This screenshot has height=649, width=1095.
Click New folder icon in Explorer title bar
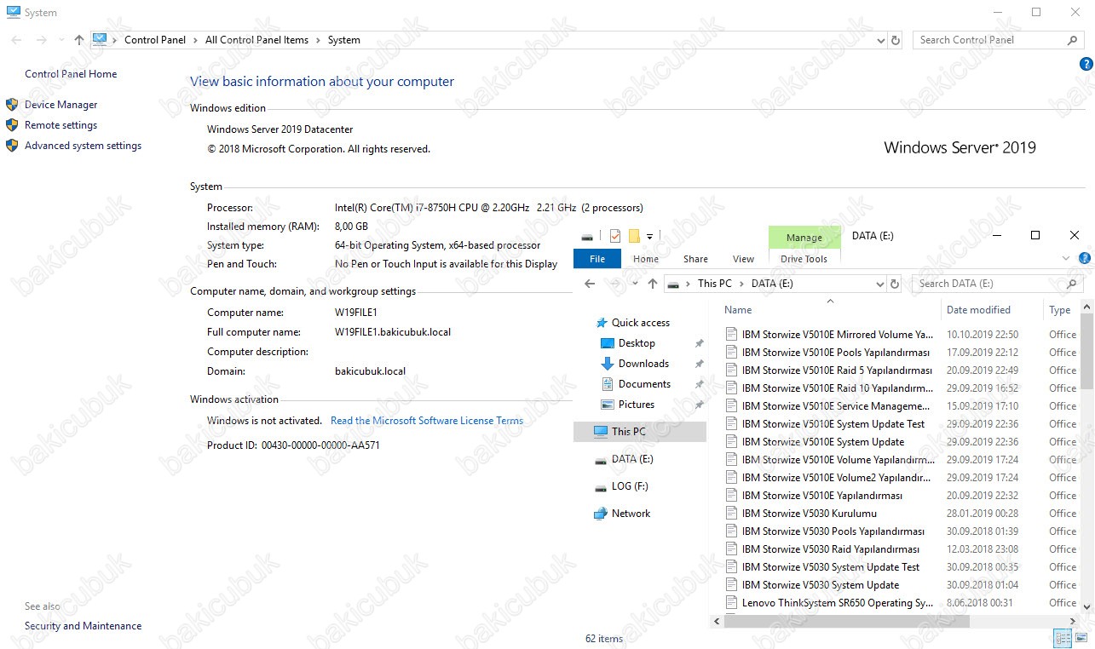(634, 236)
